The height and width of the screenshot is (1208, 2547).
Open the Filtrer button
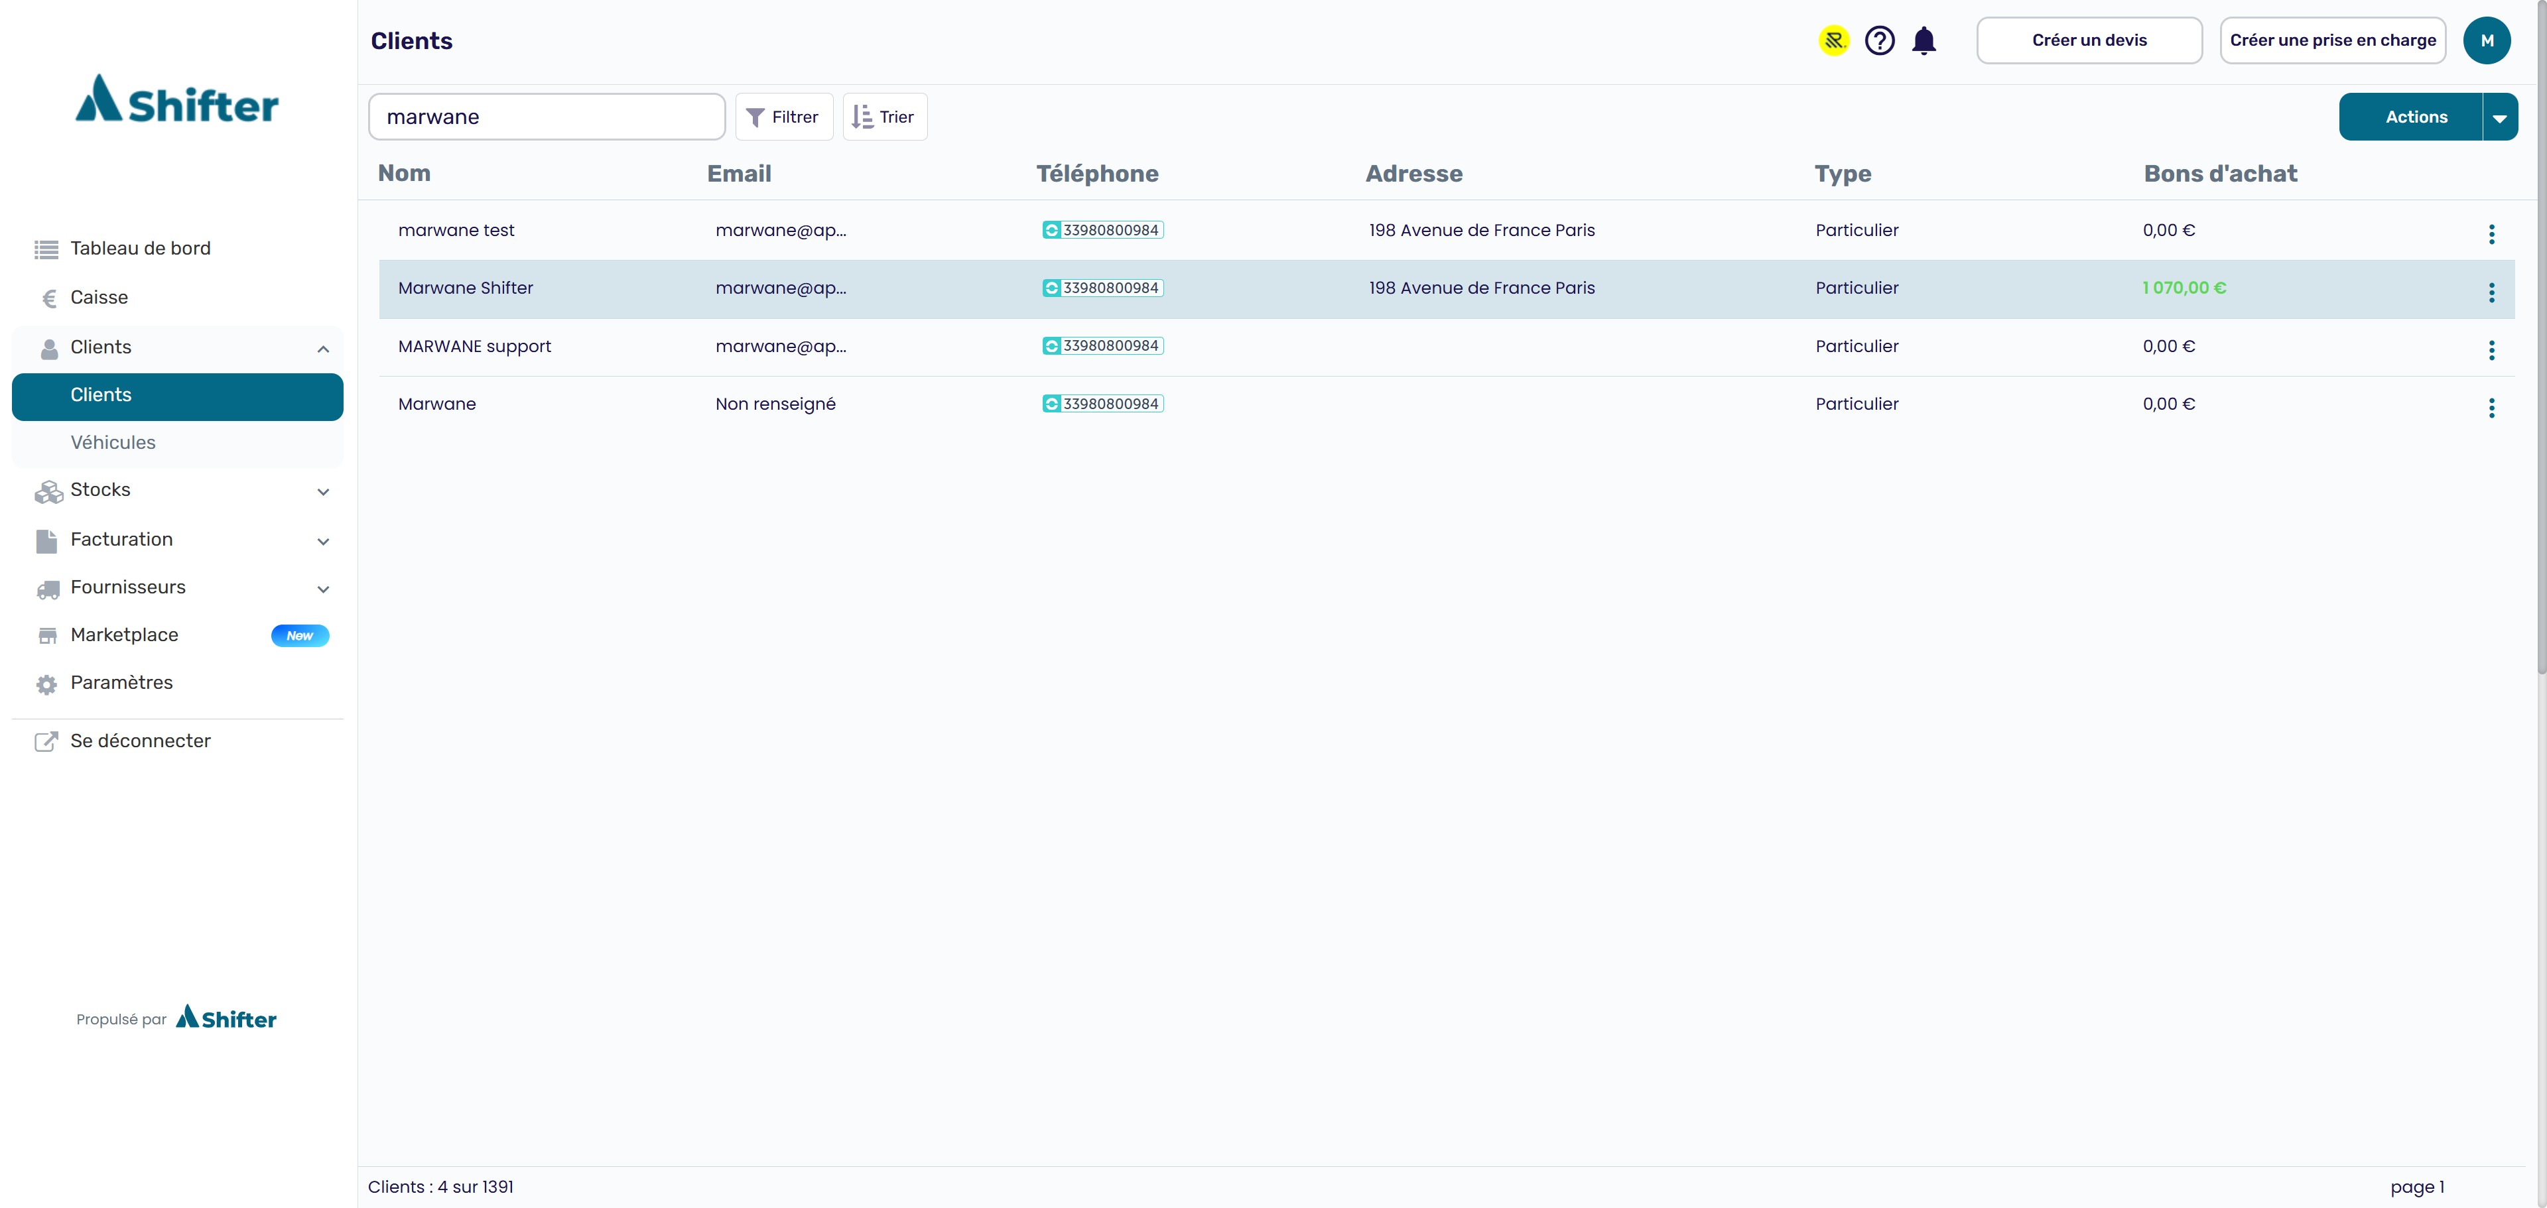tap(783, 117)
